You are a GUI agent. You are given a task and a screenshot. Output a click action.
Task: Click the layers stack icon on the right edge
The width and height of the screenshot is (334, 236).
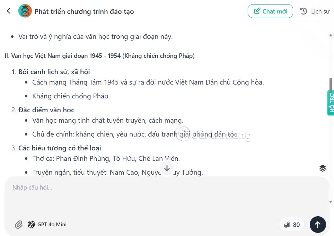(323, 168)
